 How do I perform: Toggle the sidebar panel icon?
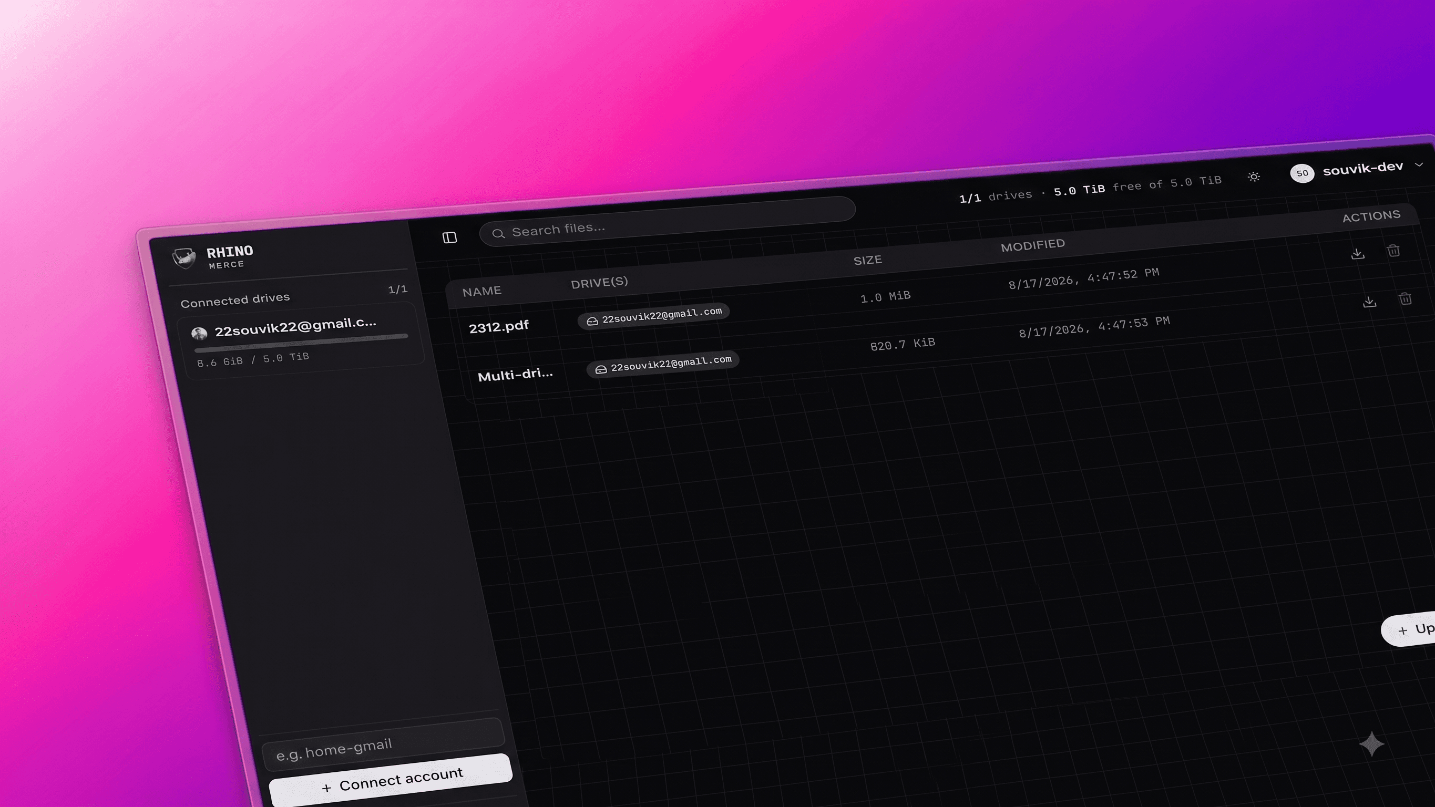pos(449,238)
